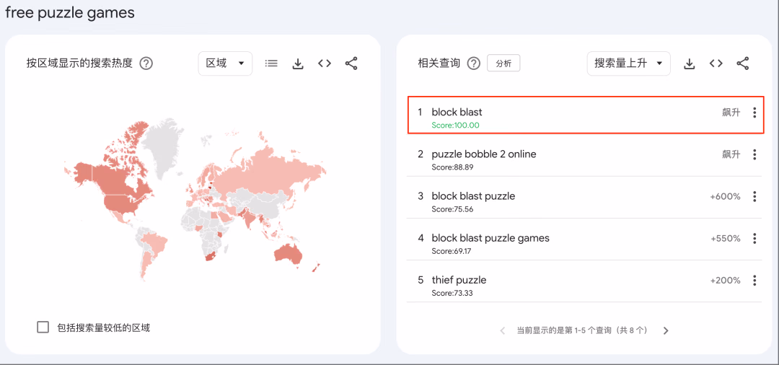
Task: Click the pagination text 当前显示的是第 1-5 个查询
Action: pyautogui.click(x=582, y=330)
